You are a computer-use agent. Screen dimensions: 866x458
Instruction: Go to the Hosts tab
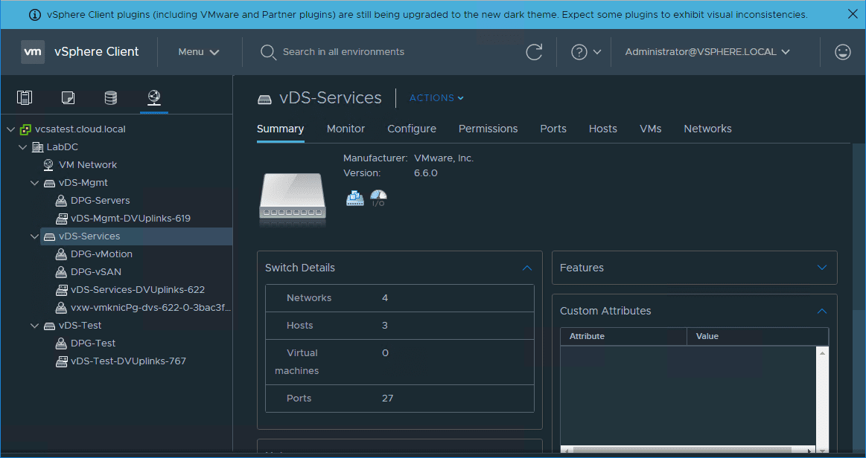[x=603, y=129]
